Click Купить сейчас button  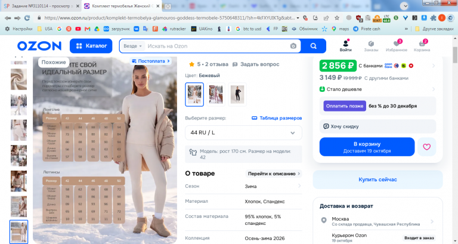click(377, 180)
